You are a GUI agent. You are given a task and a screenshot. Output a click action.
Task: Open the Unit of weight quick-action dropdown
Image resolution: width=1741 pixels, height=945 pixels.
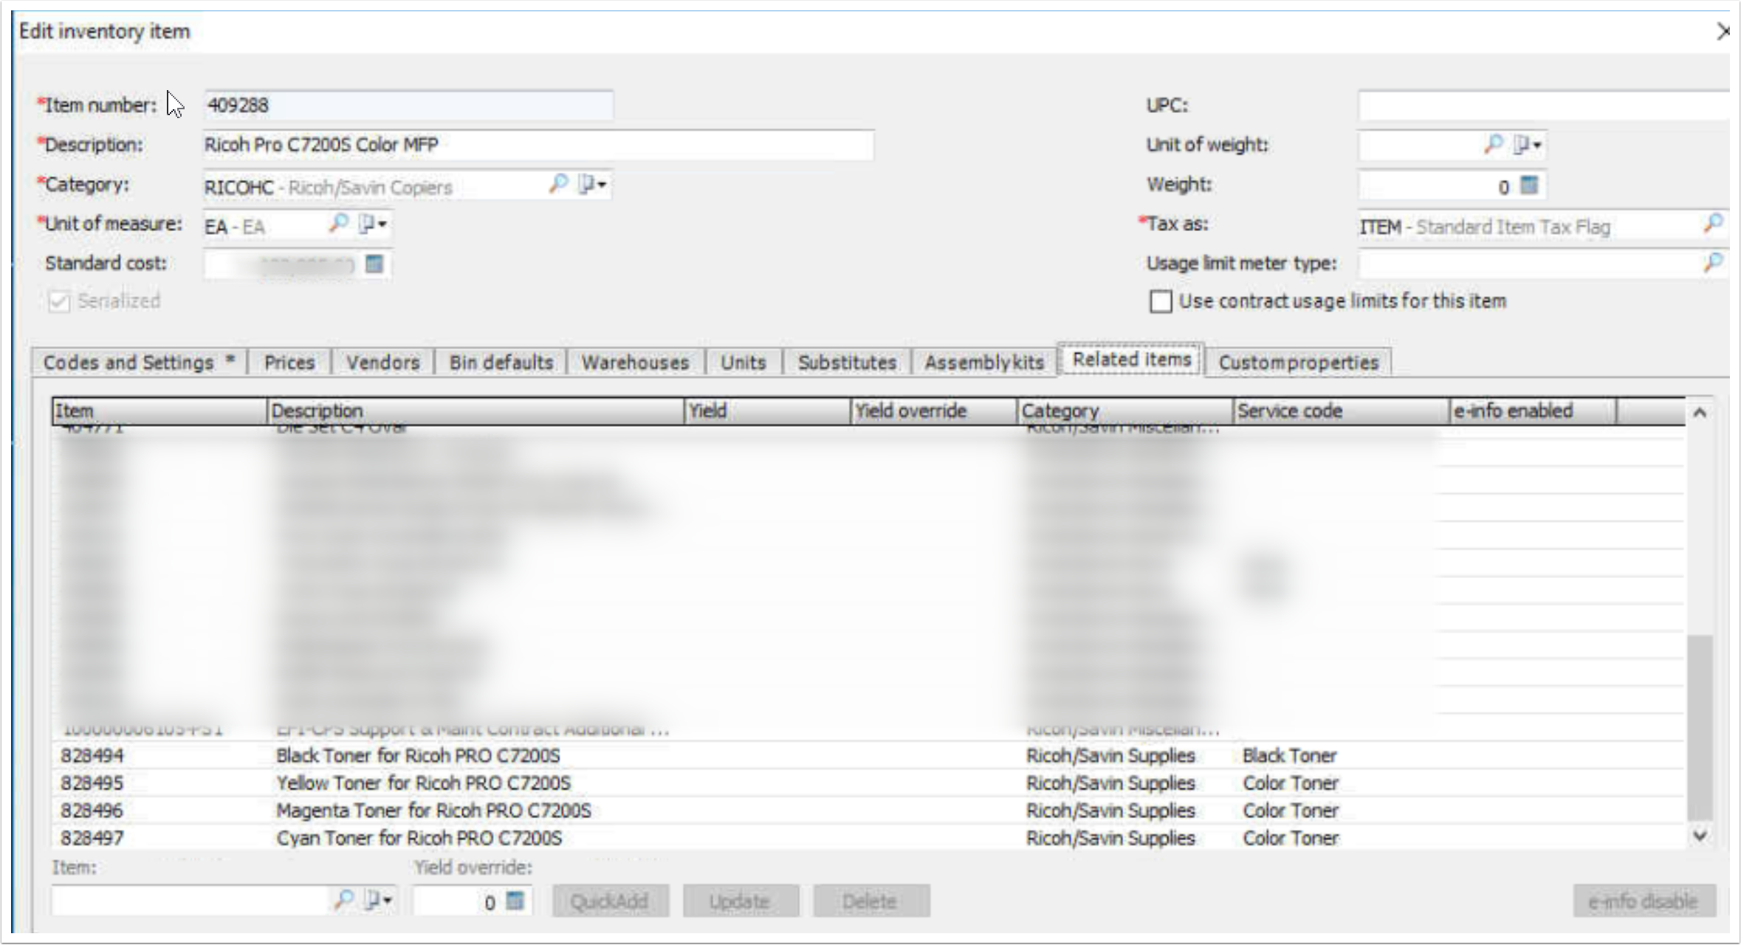click(x=1528, y=145)
